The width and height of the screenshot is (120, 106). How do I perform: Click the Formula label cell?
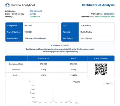pyautogui.click(x=70, y=32)
